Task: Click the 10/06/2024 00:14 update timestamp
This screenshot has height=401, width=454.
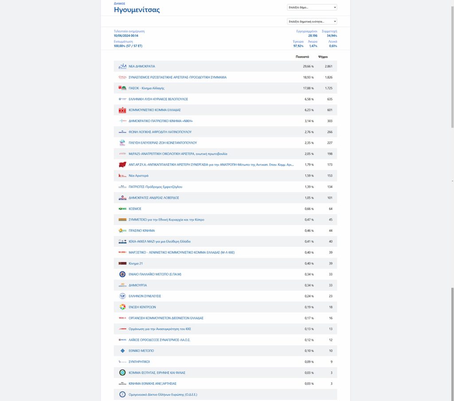Action: pyautogui.click(x=126, y=35)
